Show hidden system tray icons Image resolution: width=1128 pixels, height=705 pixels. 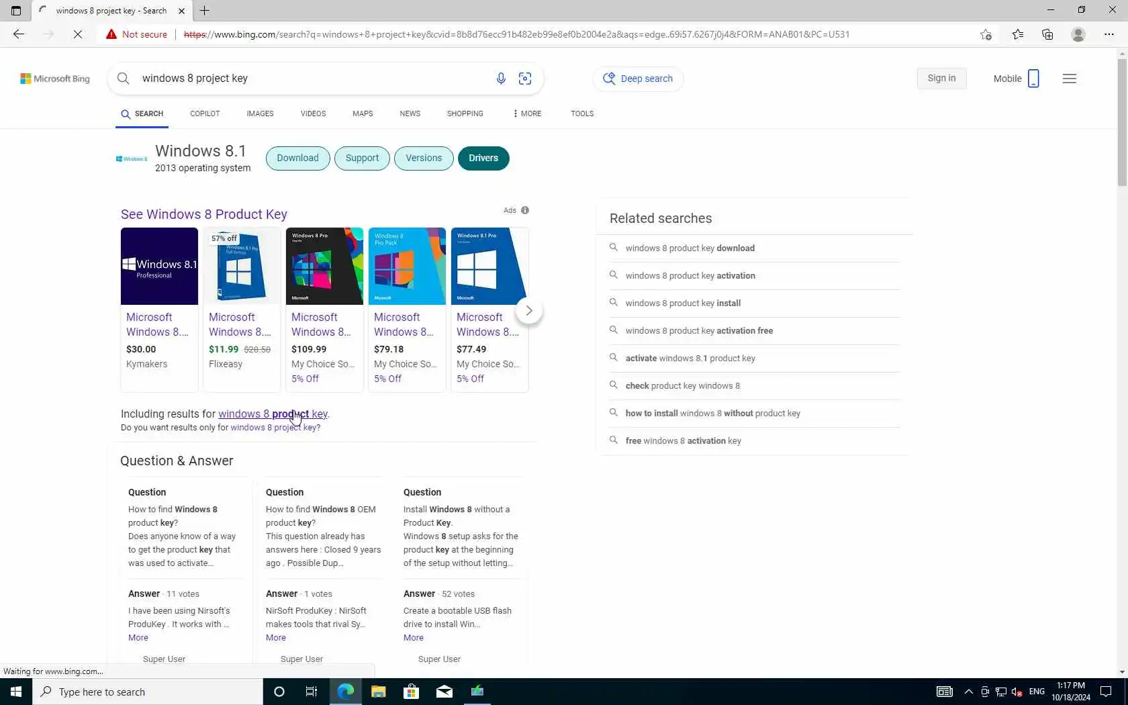point(968,692)
